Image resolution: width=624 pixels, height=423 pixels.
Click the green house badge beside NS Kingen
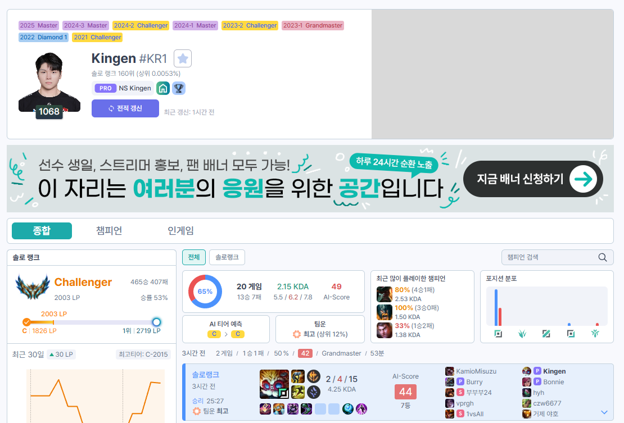[163, 88]
